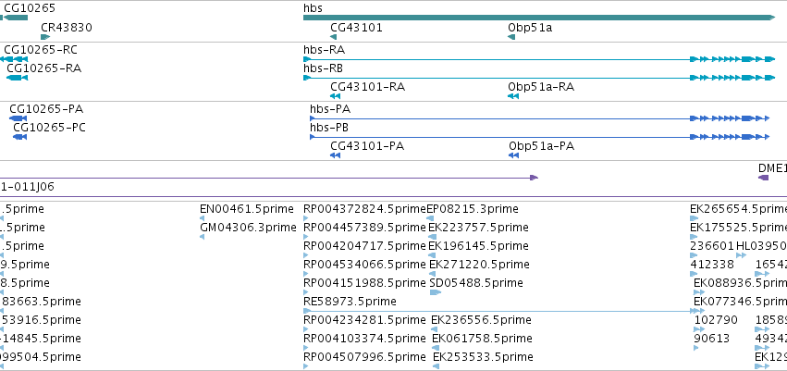Select the Obp51a gene arrow glyph
This screenshot has width=787, height=371.
pos(511,37)
